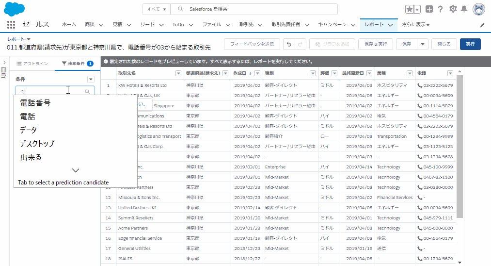Expand the キャンペーン tab chevron
Image resolution: width=491 pixels, height=266 pixels.
click(x=353, y=25)
